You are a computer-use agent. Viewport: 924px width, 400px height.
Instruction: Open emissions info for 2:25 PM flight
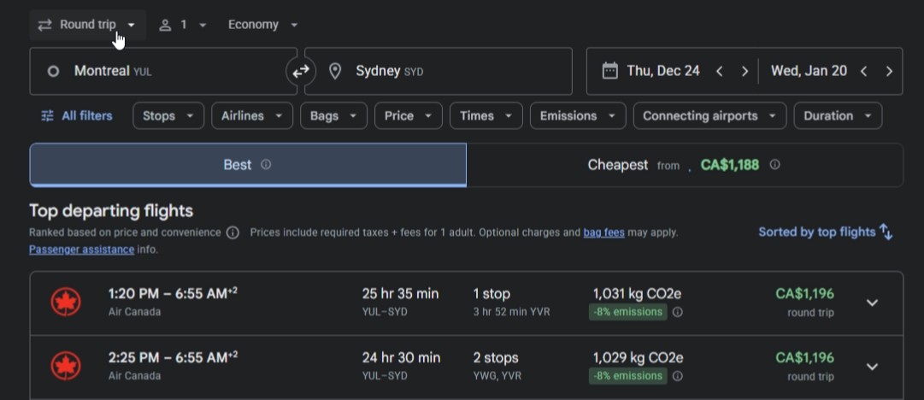(678, 376)
